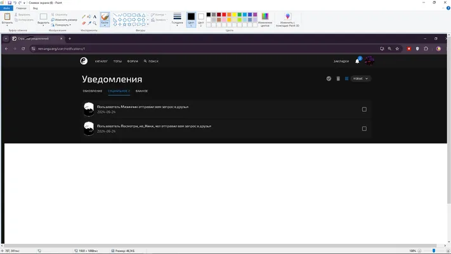The height and width of the screenshot is (254, 451).
Task: Click the Paste clipboard icon
Action: [7, 17]
